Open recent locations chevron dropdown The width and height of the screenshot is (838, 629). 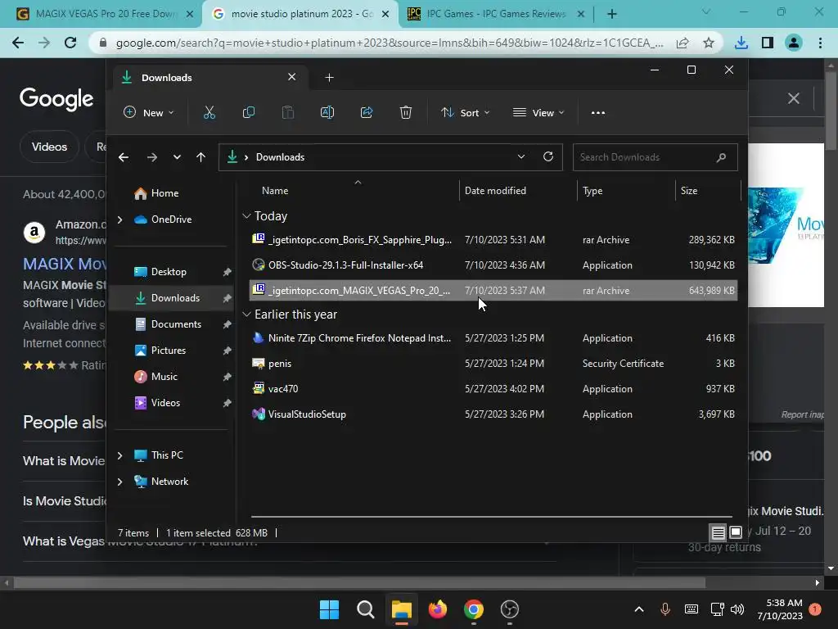point(177,157)
